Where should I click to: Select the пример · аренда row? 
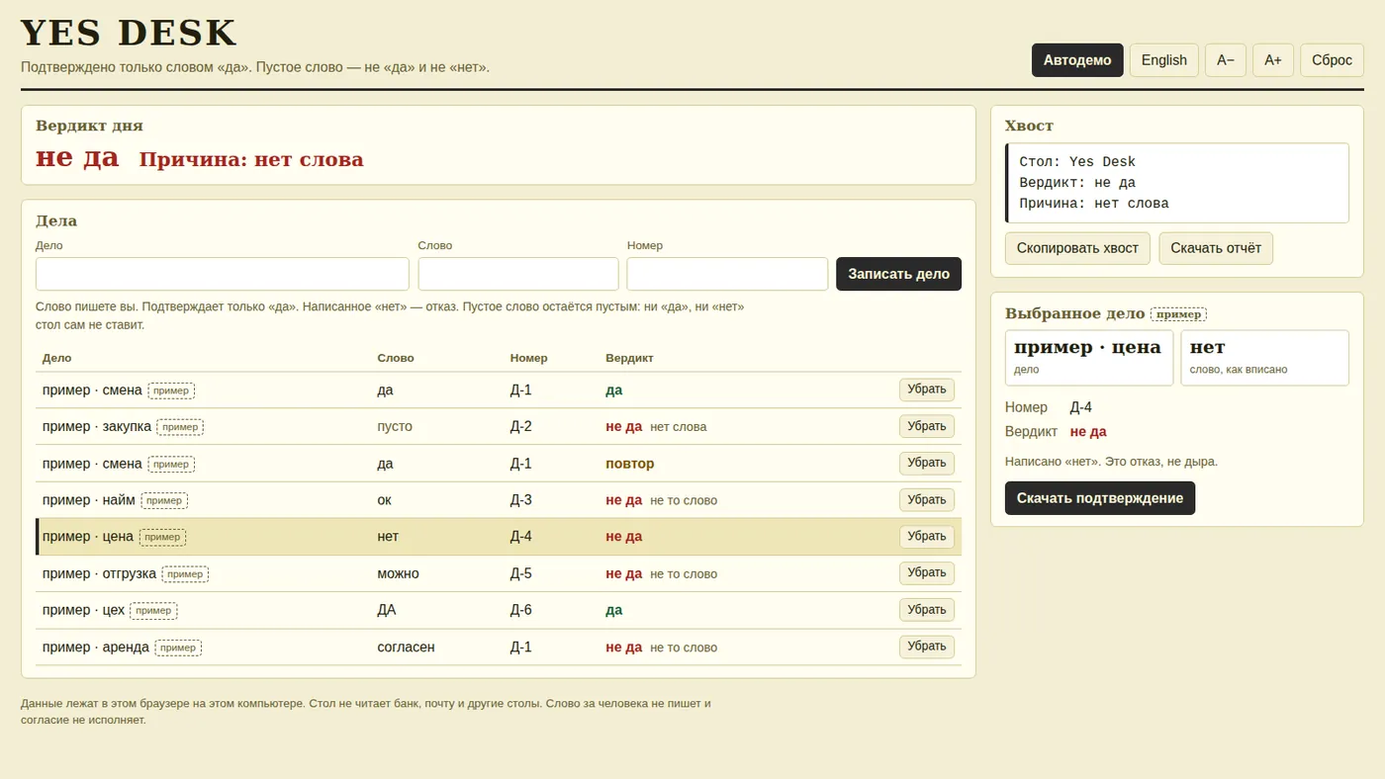pyautogui.click(x=499, y=648)
